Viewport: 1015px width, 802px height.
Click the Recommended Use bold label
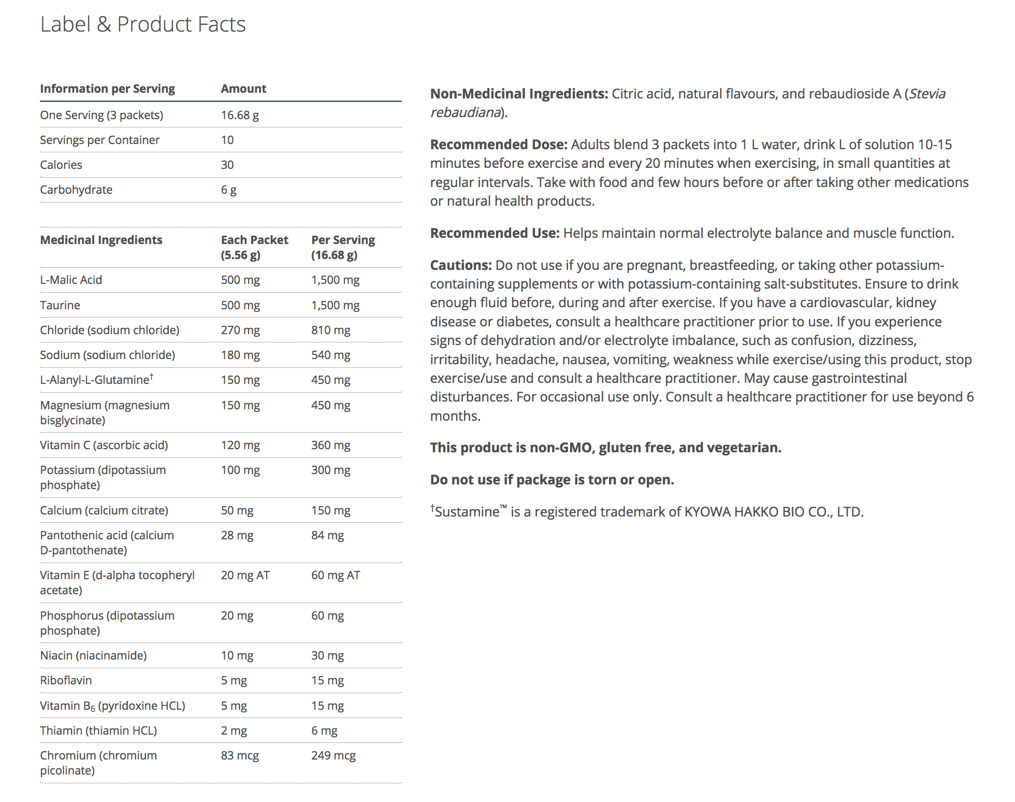[495, 233]
